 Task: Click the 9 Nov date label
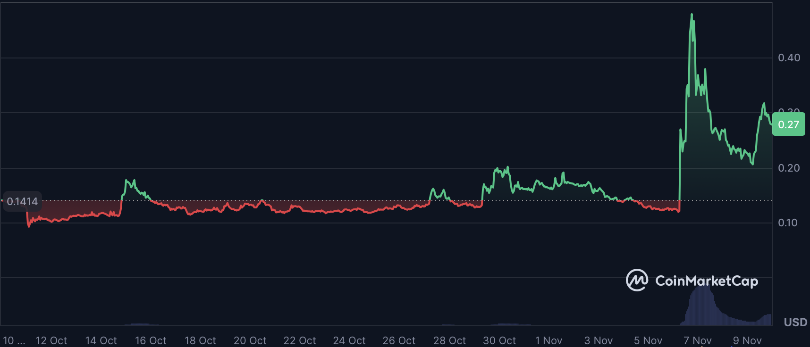(747, 340)
